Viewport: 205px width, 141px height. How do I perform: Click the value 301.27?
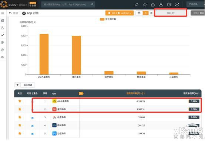click(141, 126)
